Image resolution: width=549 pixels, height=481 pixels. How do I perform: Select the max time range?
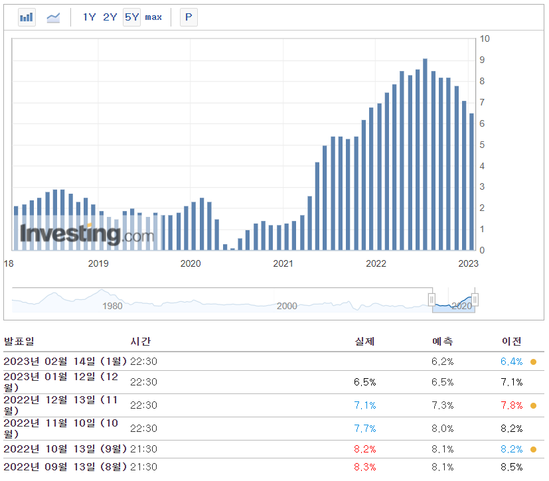pyautogui.click(x=153, y=17)
